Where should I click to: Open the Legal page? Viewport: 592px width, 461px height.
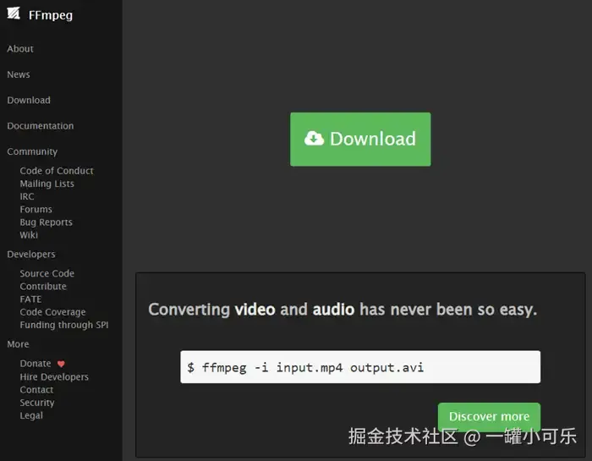click(31, 415)
